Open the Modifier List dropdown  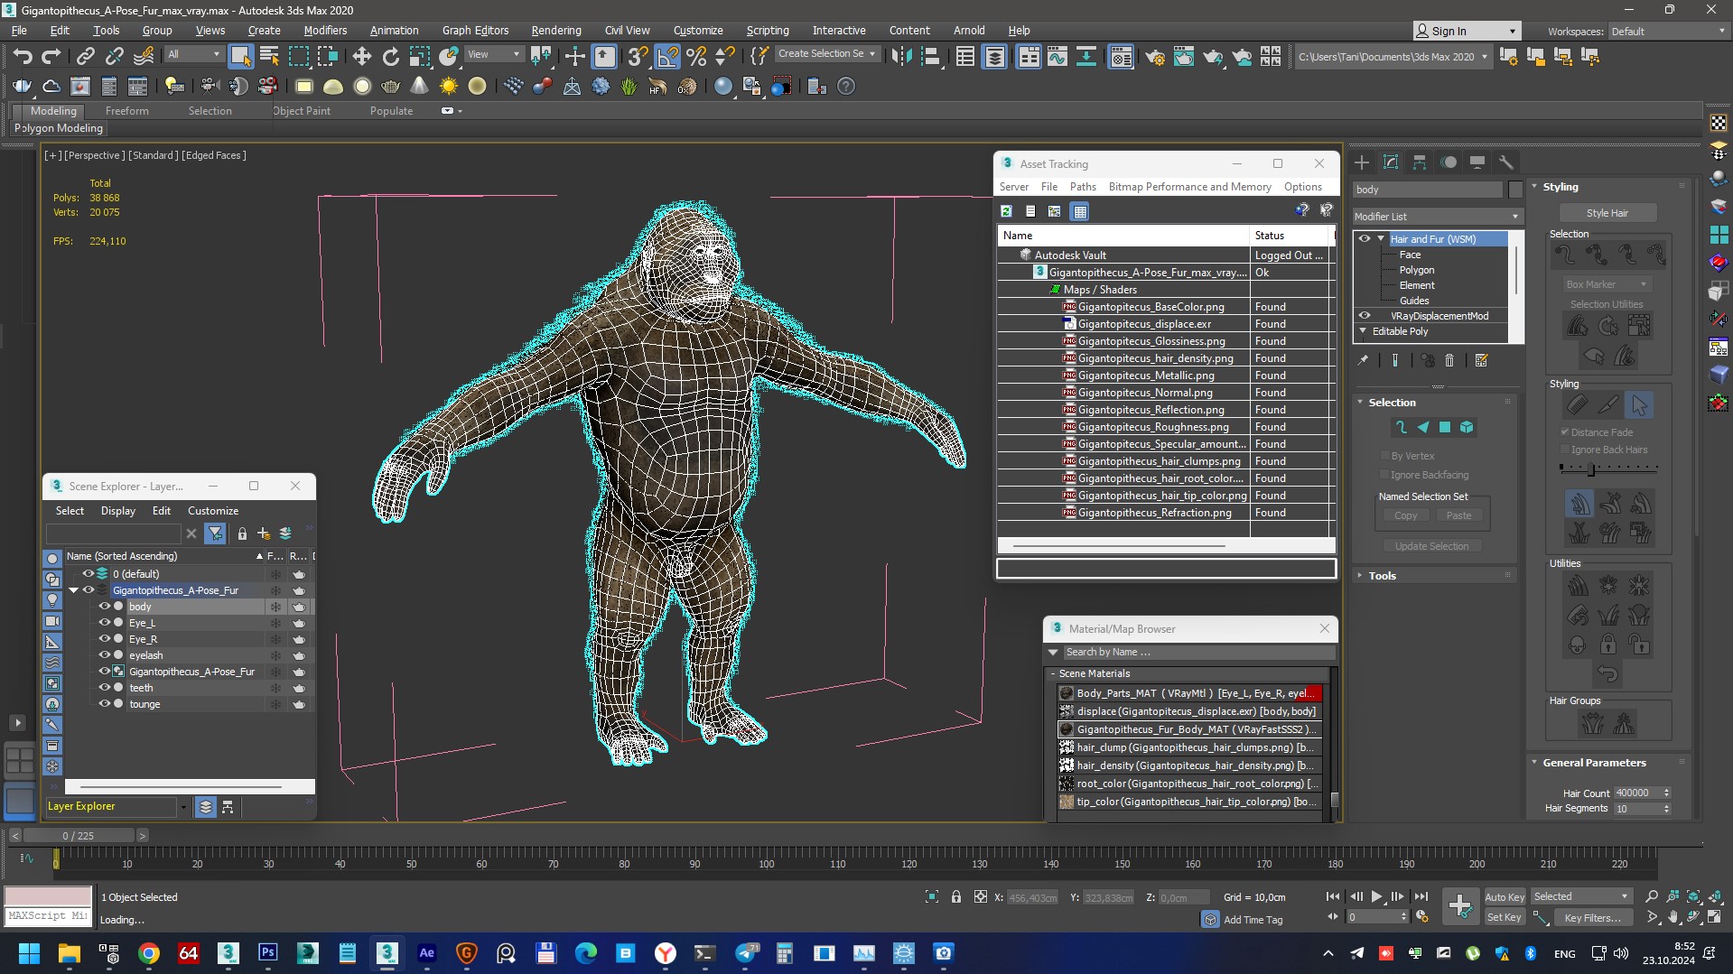coord(1436,217)
